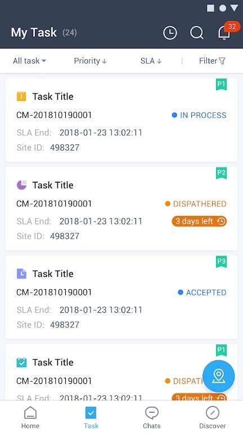Click the teal calendar check task icon

point(21,363)
